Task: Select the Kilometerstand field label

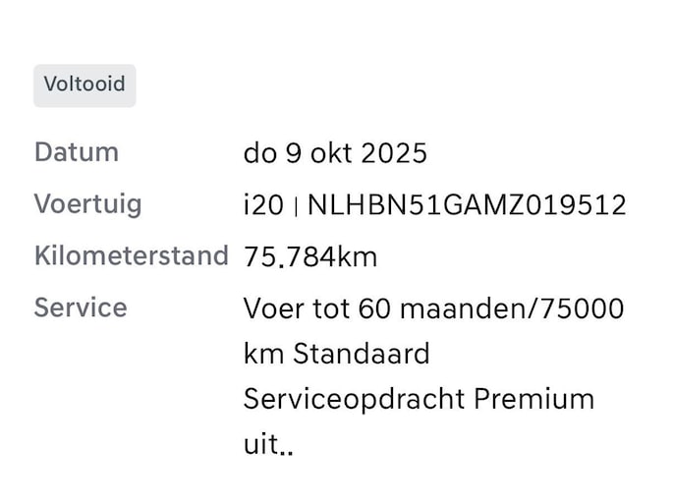Action: [131, 257]
